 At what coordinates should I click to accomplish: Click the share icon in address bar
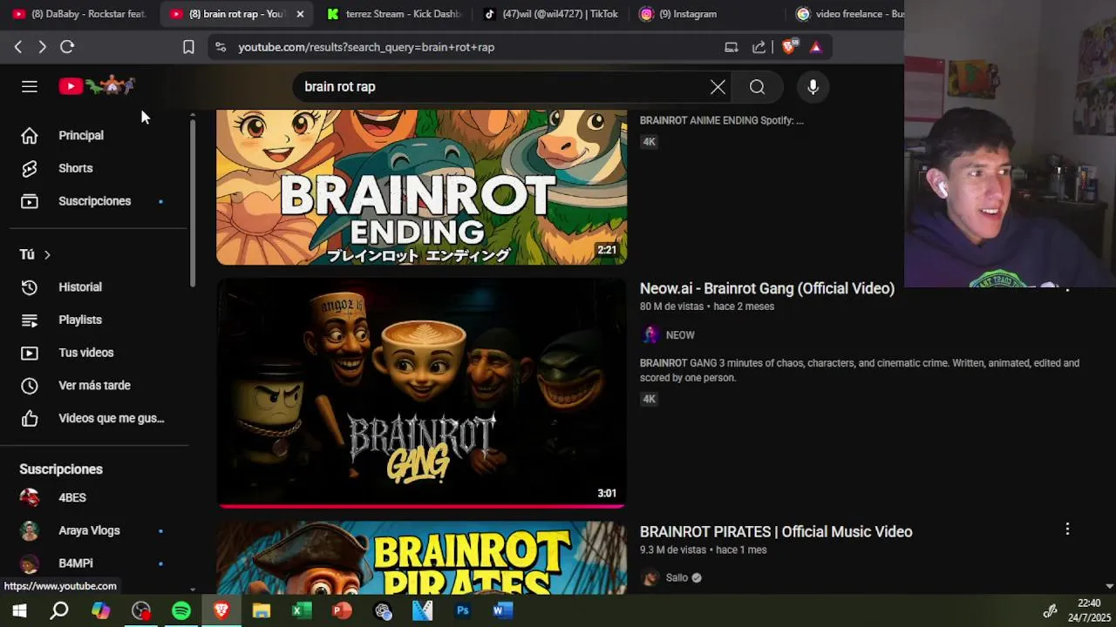[759, 47]
